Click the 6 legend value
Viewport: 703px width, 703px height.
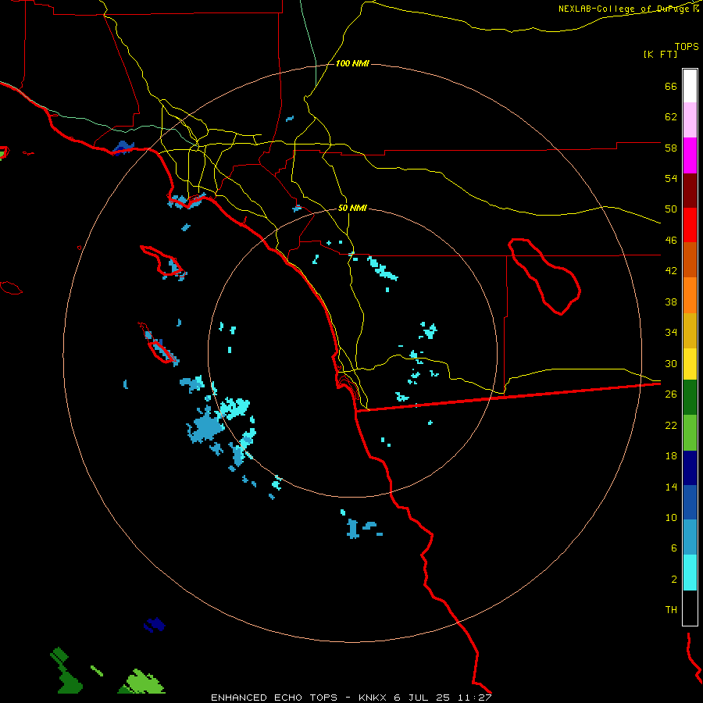pos(674,548)
